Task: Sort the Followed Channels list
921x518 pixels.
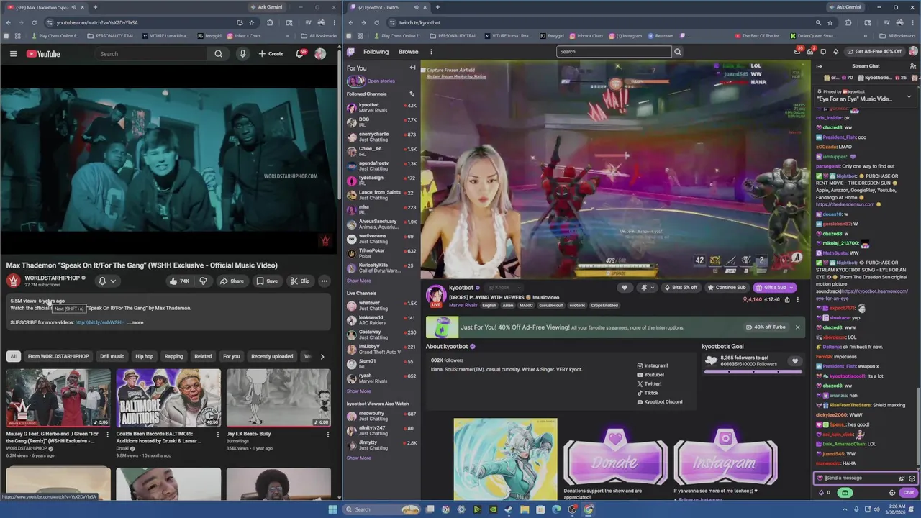Action: point(412,94)
